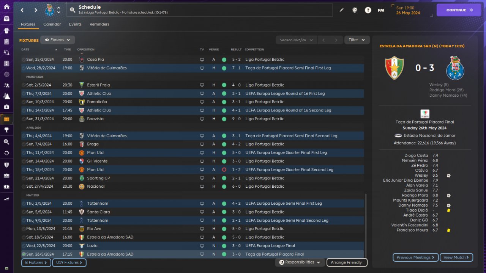Open the Scouting magnifier icon in the sidebar
Screen dimensions: 486x273
[6, 142]
